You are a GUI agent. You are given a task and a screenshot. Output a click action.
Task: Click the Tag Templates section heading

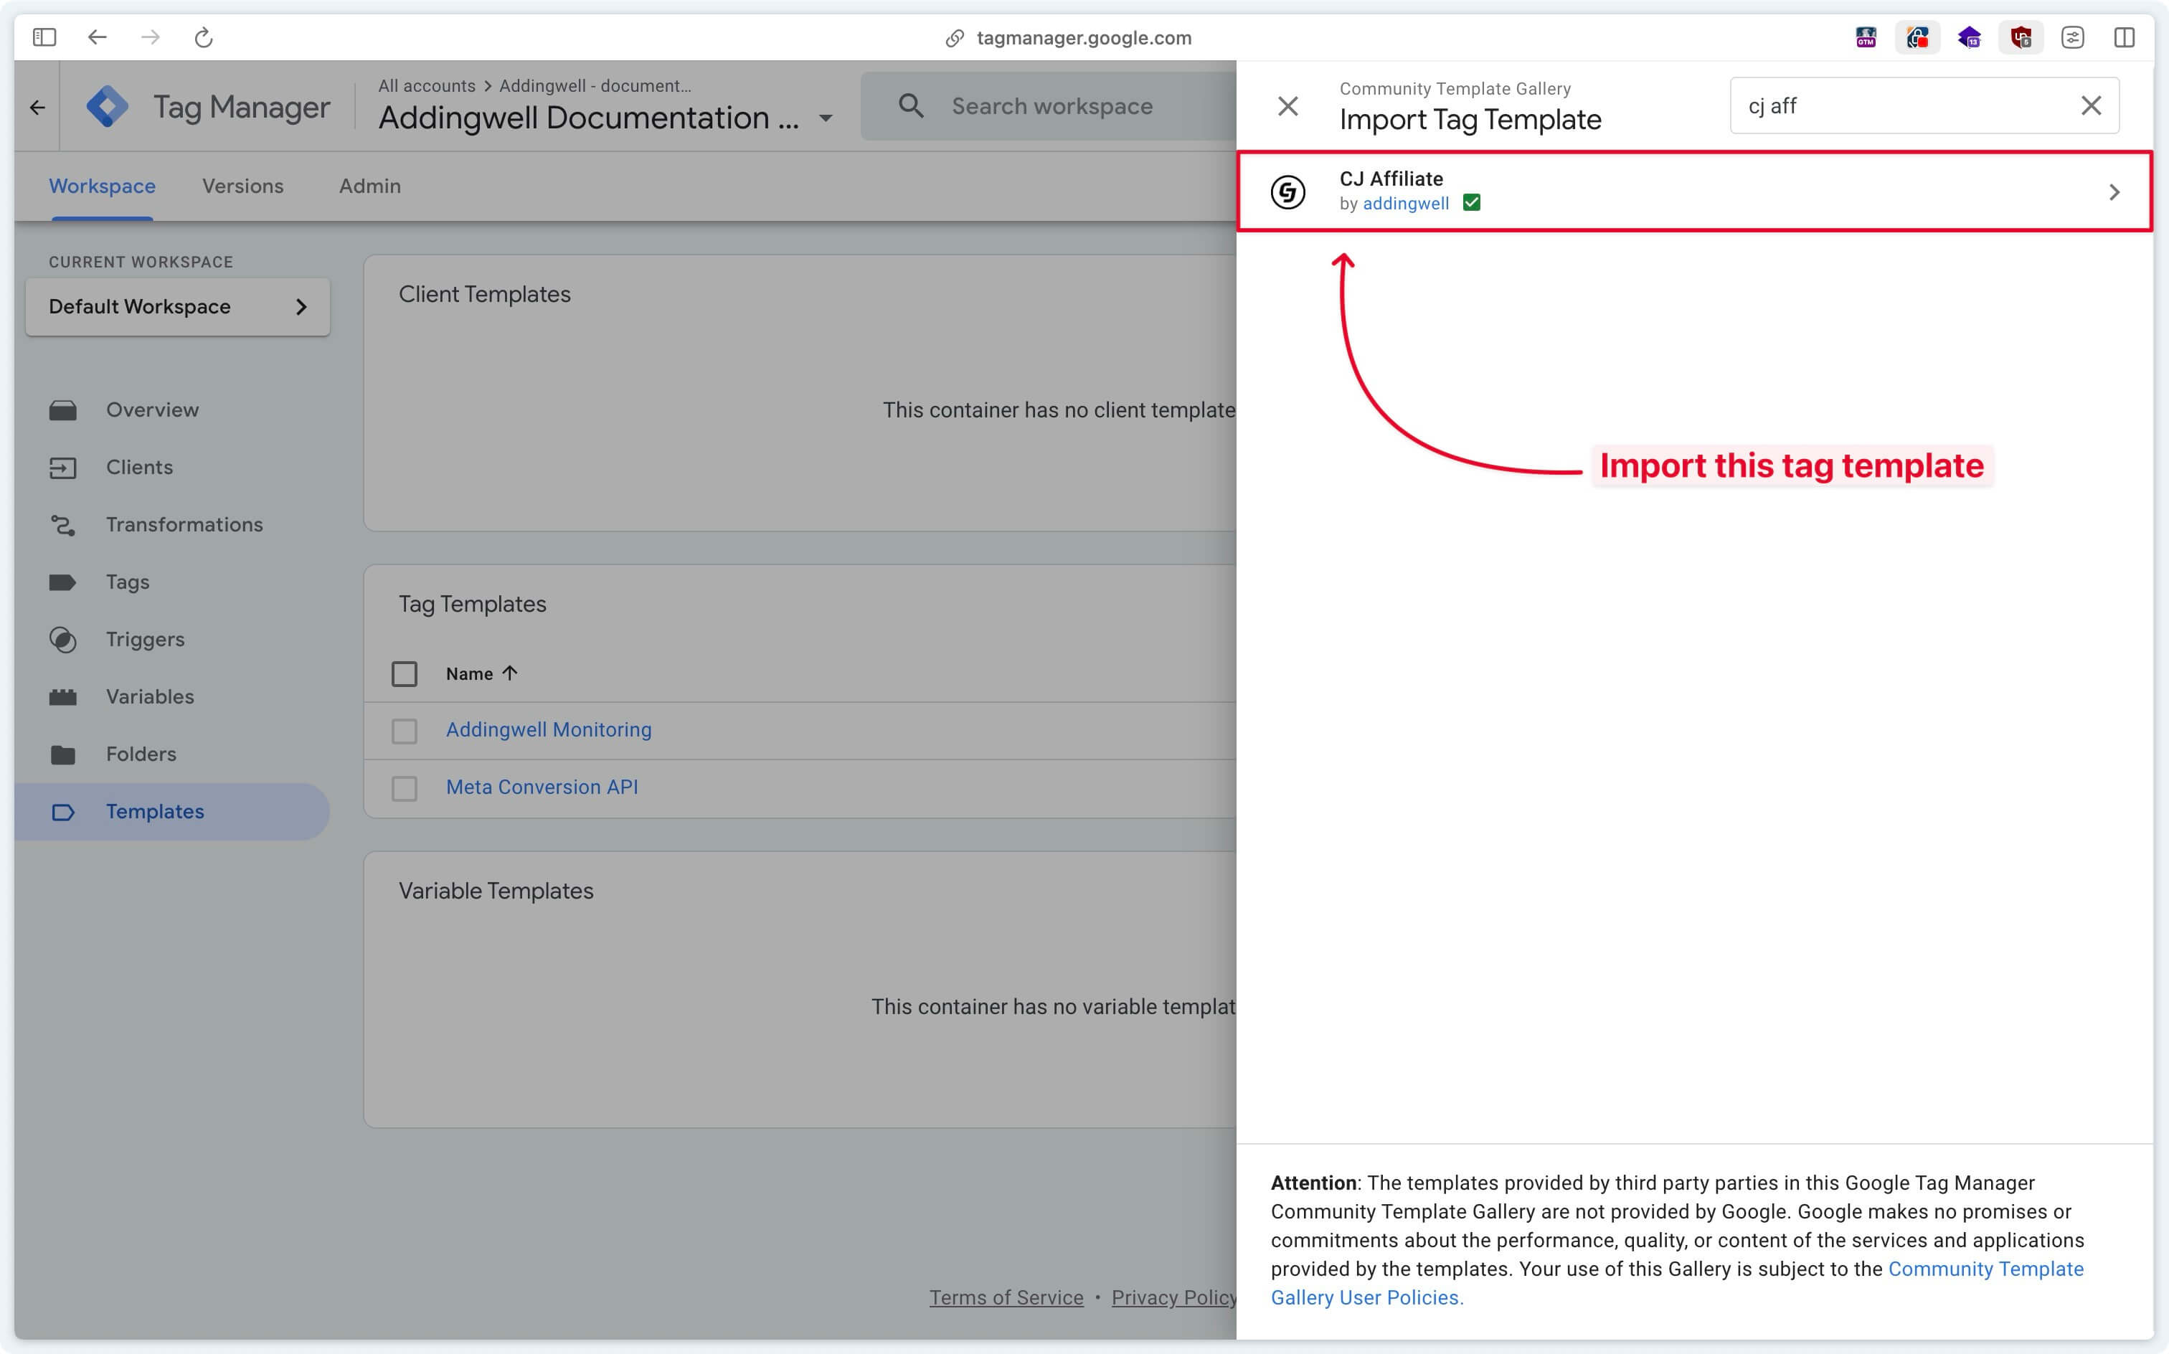point(472,604)
